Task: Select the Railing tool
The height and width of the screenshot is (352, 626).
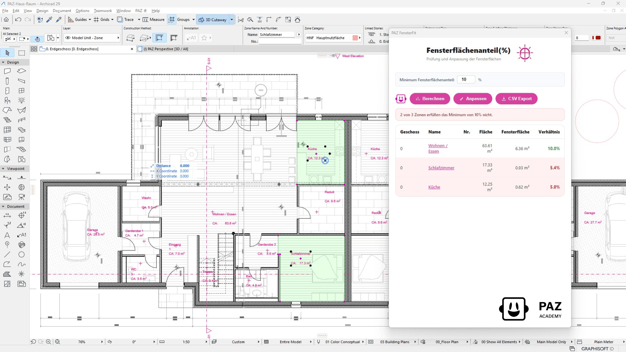Action: pyautogui.click(x=22, y=120)
